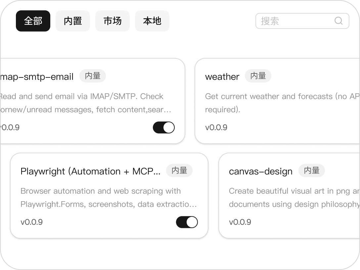Switch to the 内置 tab
360x270 pixels.
(73, 21)
